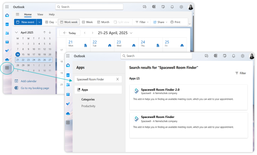Screen dimensions: 257x155
Task: Open notifications bell in front window header
Action: pyautogui.click(x=233, y=56)
